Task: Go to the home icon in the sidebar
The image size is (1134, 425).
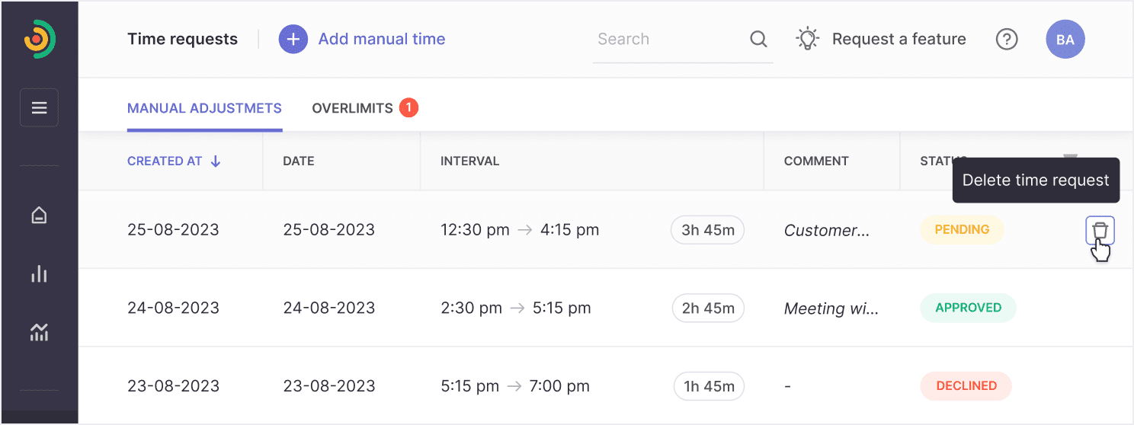Action: (39, 216)
